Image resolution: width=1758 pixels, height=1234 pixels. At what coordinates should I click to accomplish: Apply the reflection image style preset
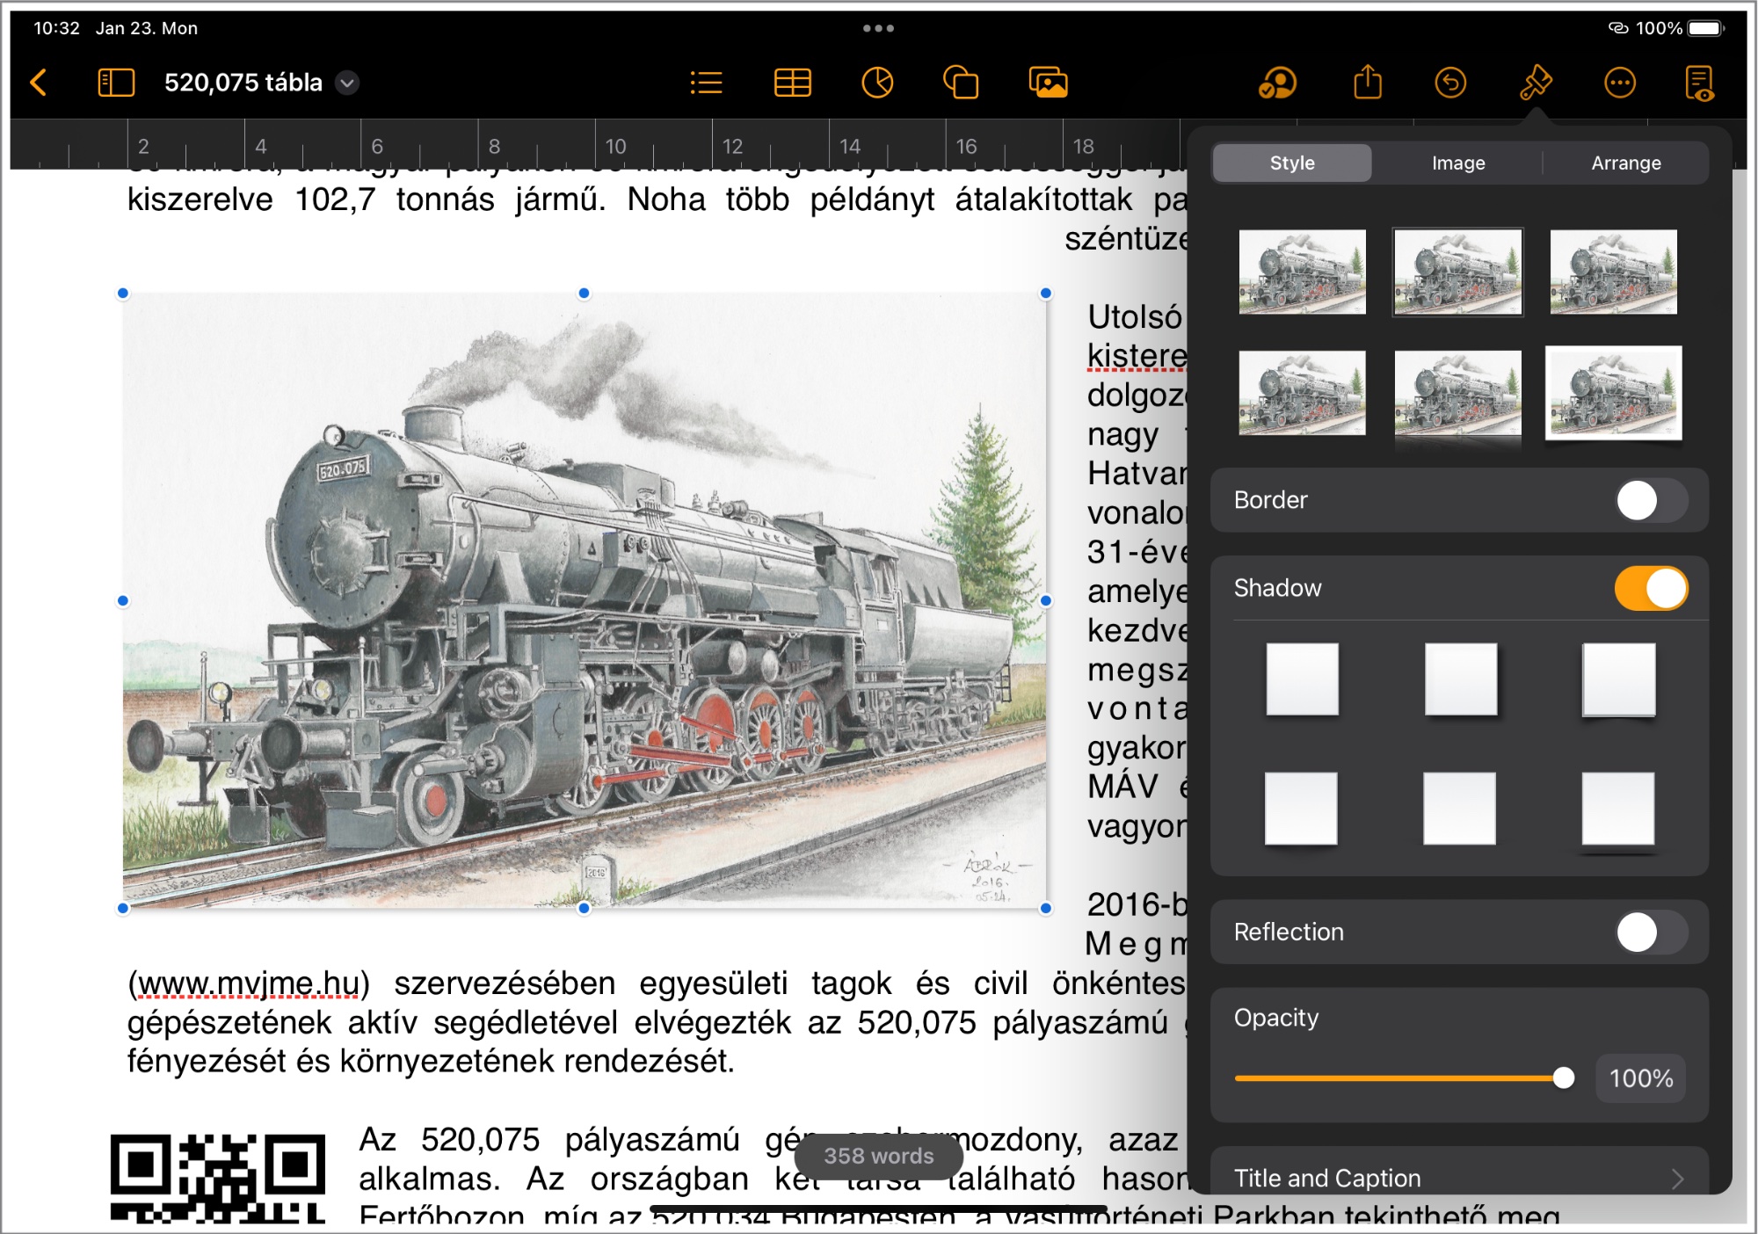(1457, 396)
